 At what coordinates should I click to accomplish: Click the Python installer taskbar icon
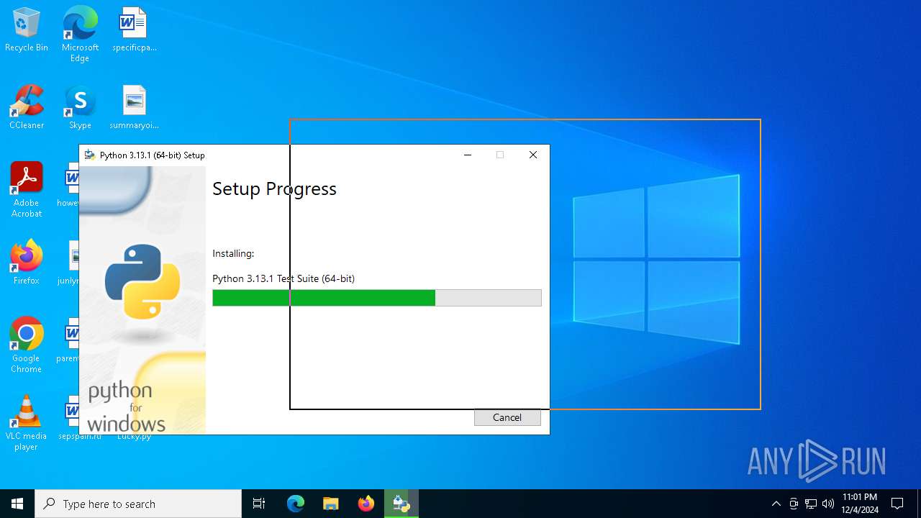click(x=401, y=504)
